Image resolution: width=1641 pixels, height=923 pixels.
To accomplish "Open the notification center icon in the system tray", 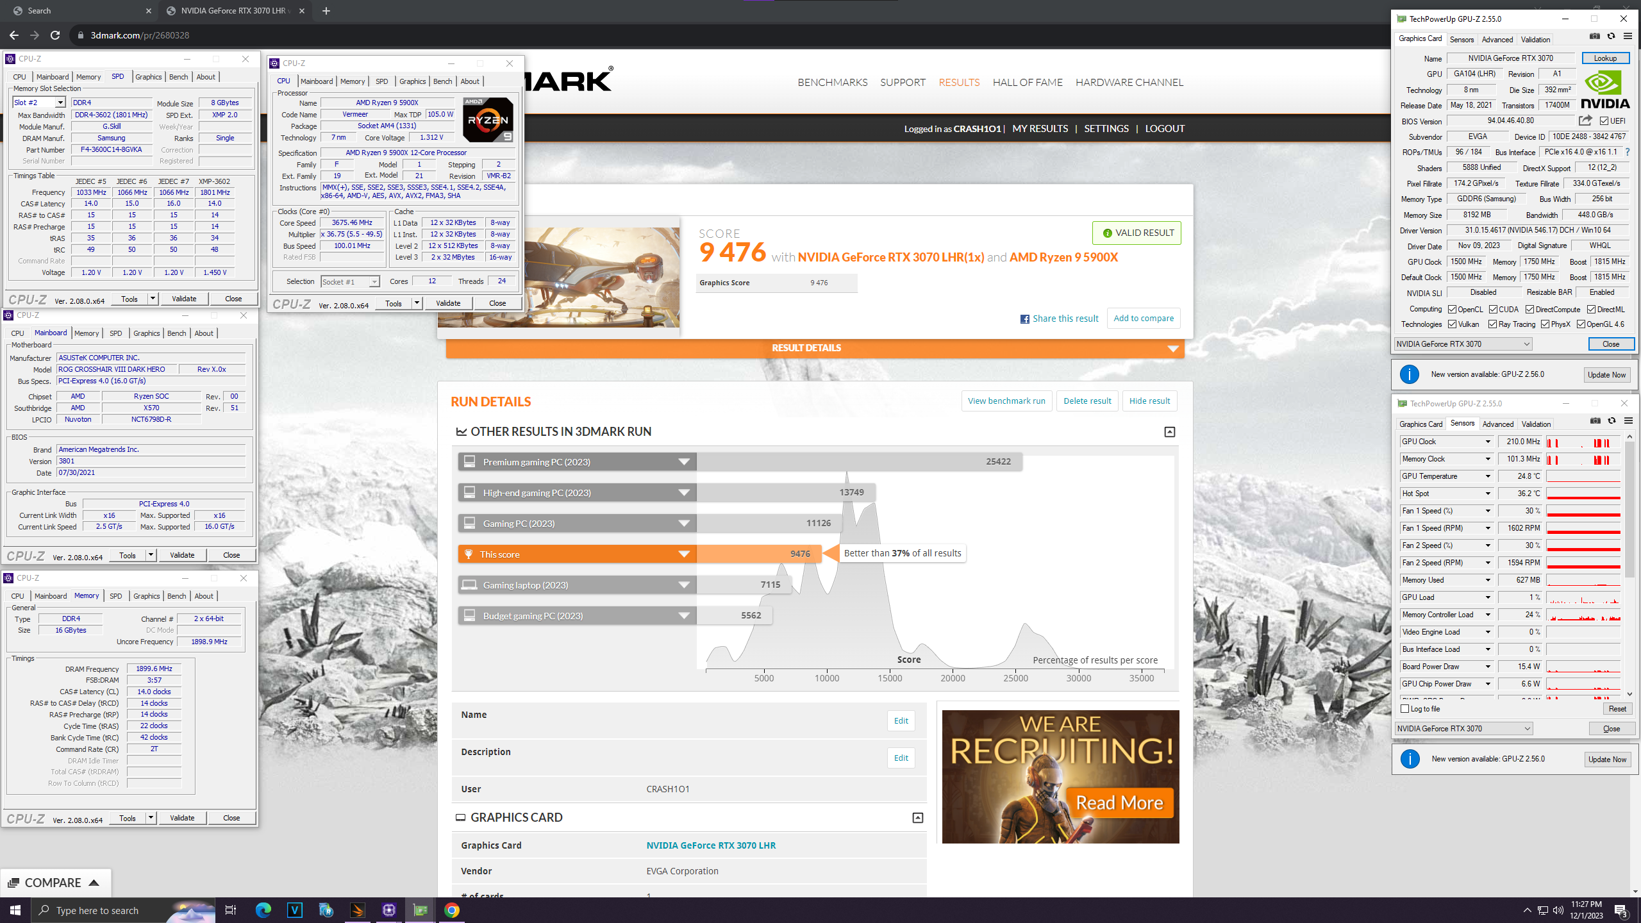I will [x=1621, y=910].
